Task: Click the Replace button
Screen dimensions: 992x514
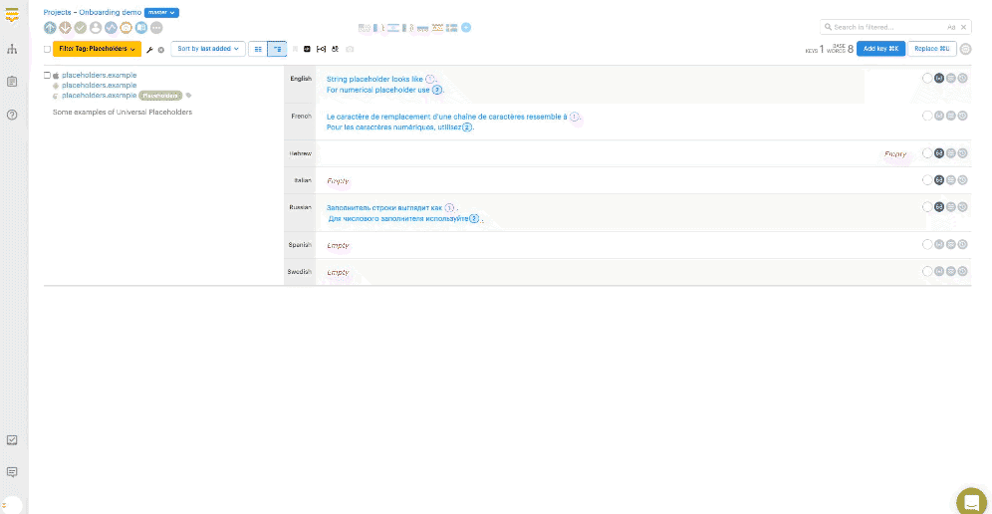Action: (932, 49)
